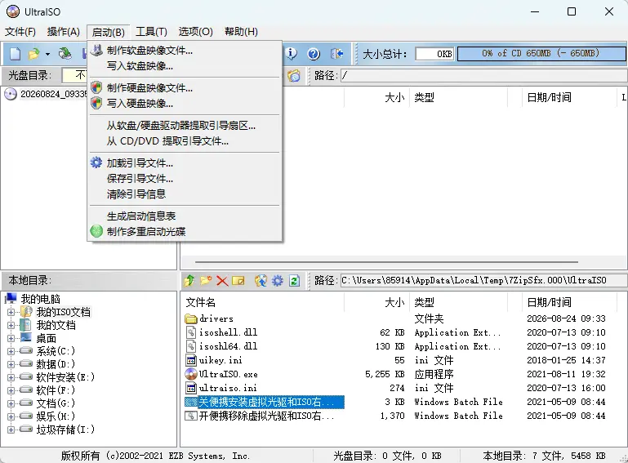Screen dimensions: 628x463
Task: Click the blue question-mark help icon
Action: [x=314, y=53]
